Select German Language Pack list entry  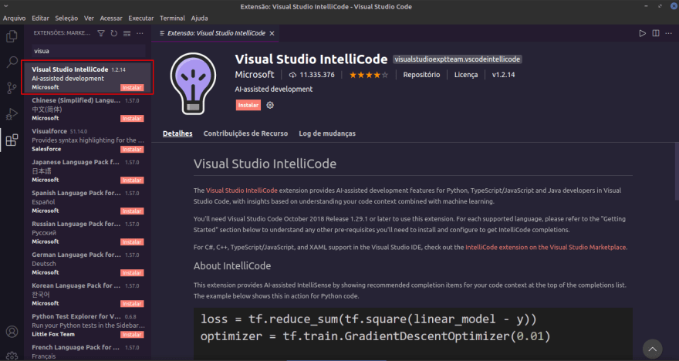87,263
